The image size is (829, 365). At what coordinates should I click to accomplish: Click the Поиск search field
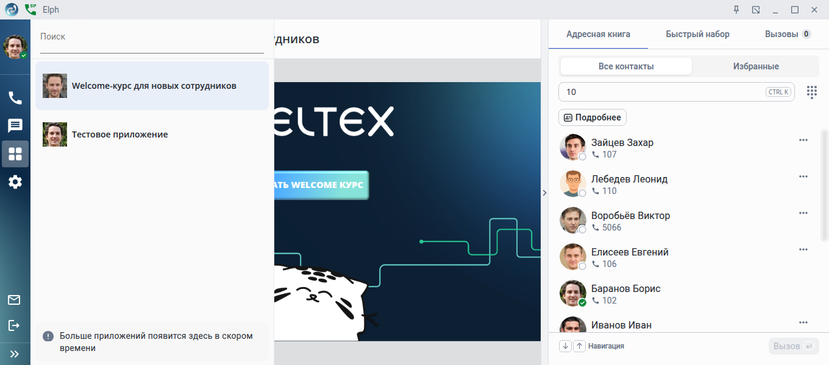[152, 37]
